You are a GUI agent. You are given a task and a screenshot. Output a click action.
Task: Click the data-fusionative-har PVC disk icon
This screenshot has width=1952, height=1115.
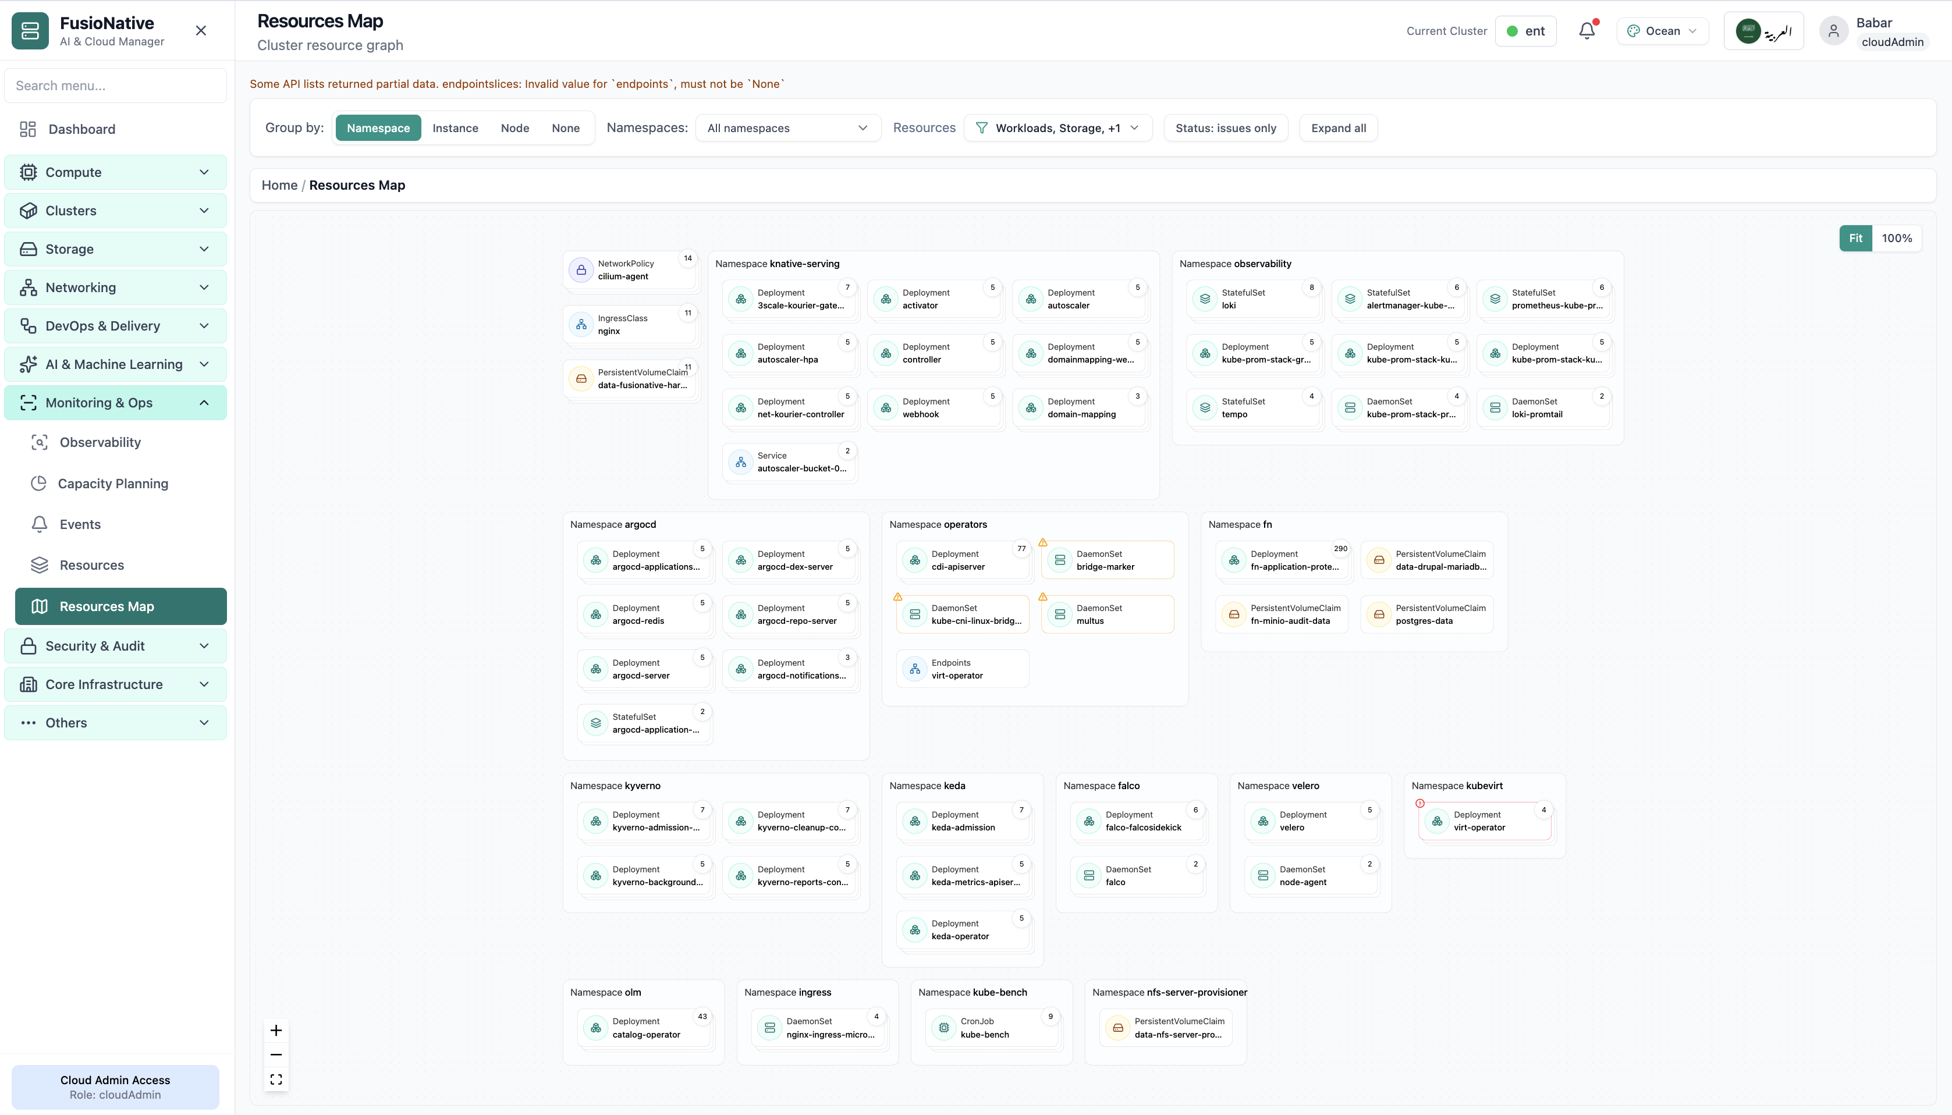[x=581, y=378]
